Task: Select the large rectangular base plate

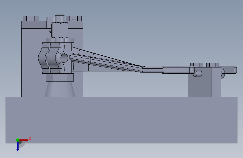Action: tap(121, 120)
